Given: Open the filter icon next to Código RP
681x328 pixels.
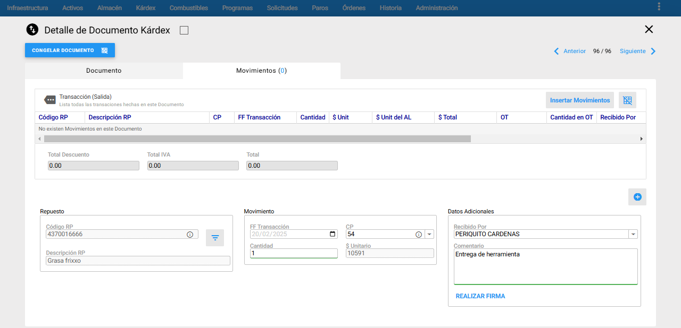Looking at the screenshot, I should tap(215, 238).
